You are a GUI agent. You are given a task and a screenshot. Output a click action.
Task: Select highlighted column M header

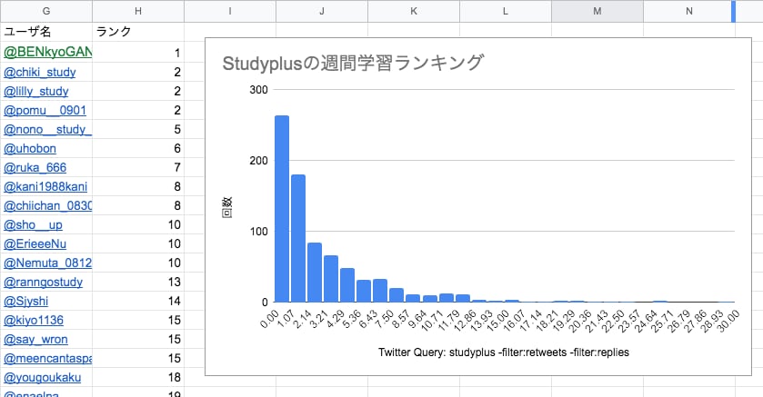click(x=597, y=11)
